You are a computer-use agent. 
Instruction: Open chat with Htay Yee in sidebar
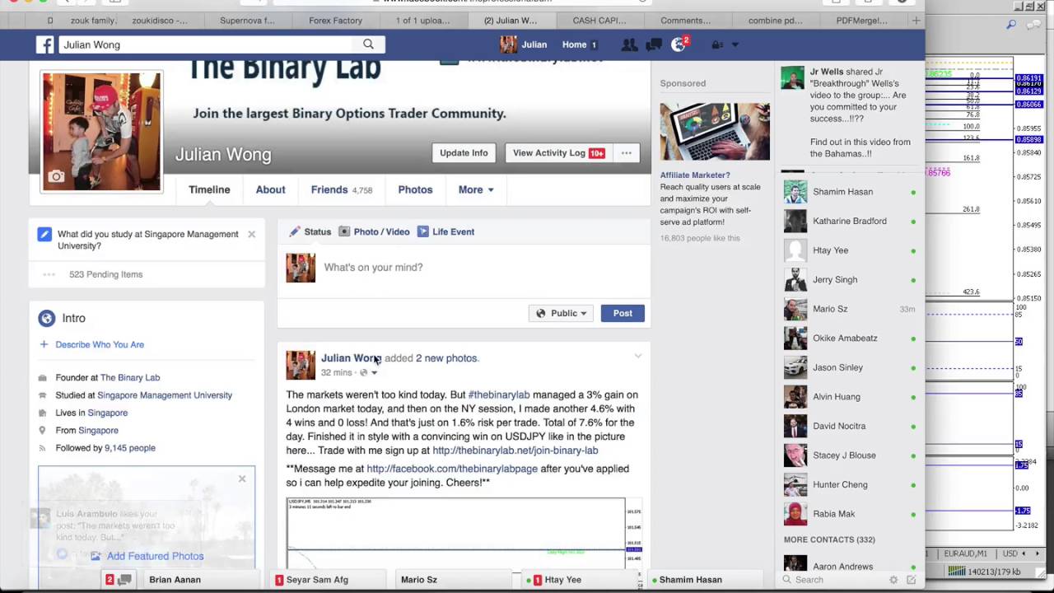pyautogui.click(x=850, y=250)
